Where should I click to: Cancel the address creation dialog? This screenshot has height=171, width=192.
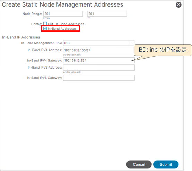coord(139,164)
